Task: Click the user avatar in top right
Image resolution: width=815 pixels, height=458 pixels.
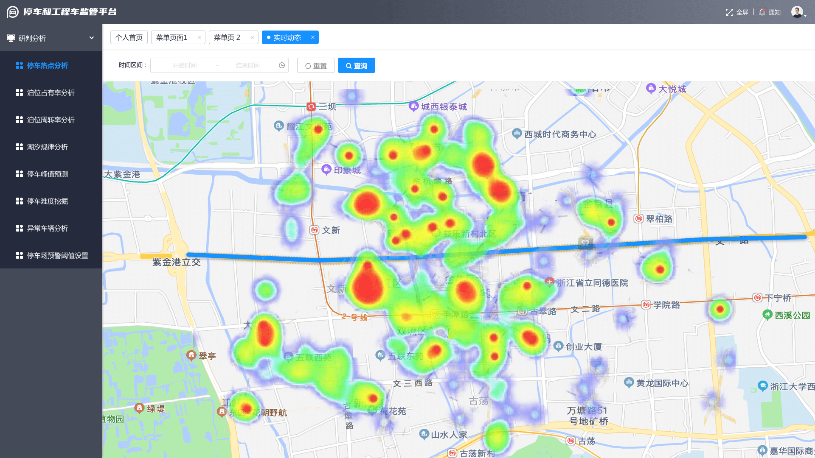Action: (797, 12)
